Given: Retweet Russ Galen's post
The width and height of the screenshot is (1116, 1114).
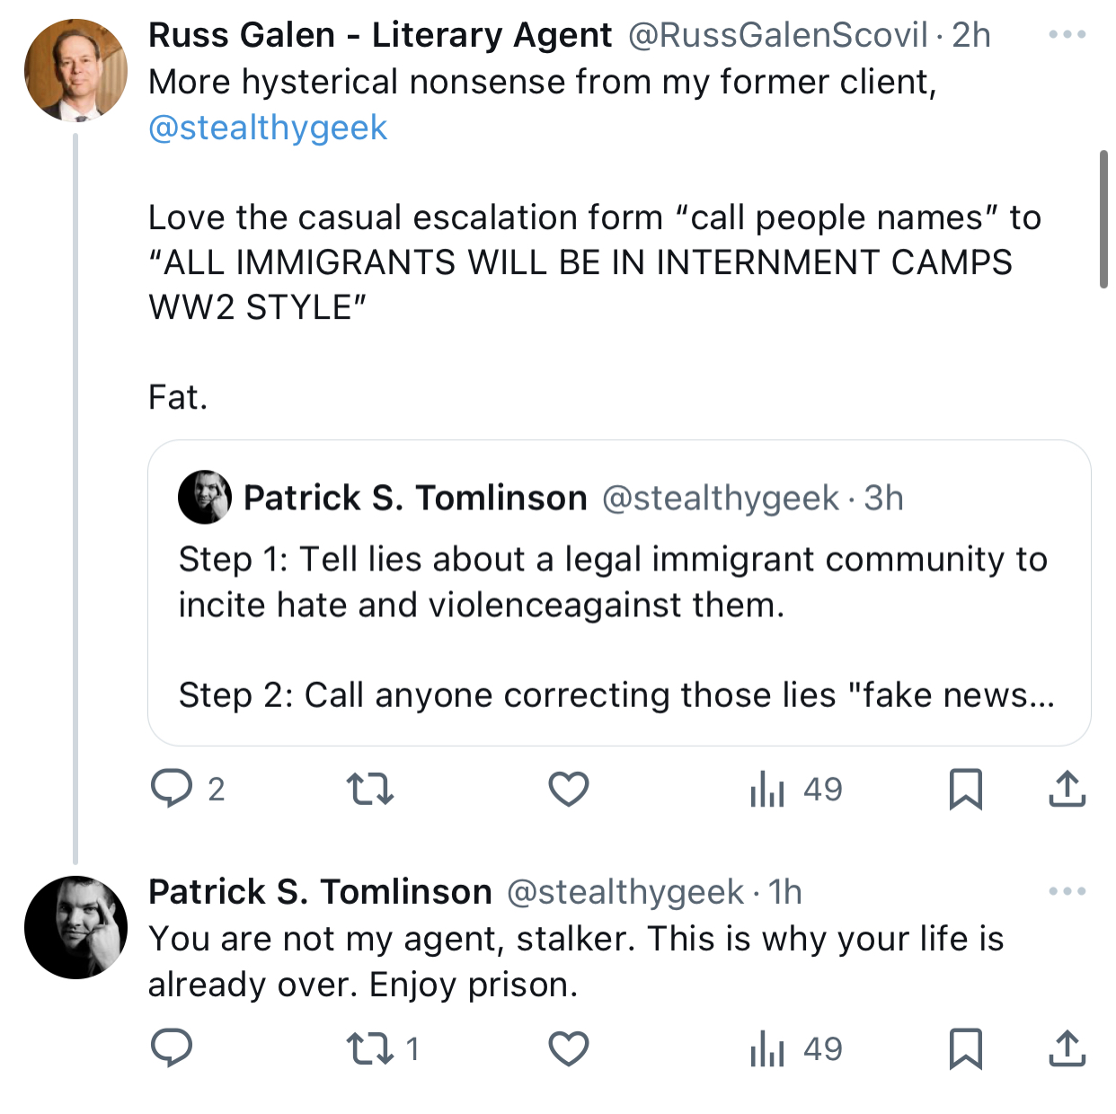Looking at the screenshot, I should coord(370,789).
